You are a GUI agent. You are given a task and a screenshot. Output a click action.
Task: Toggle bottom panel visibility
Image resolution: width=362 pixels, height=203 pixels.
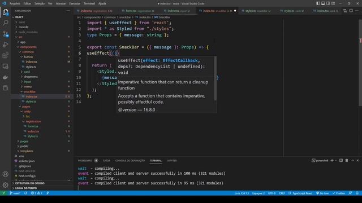tap(323, 3)
